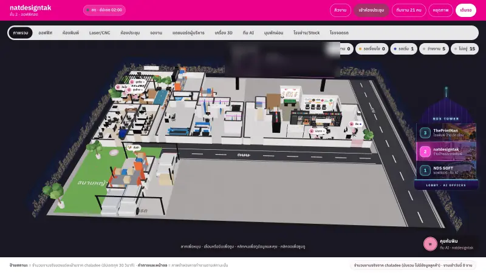Click the สด update 02:00 status pill

104,10
